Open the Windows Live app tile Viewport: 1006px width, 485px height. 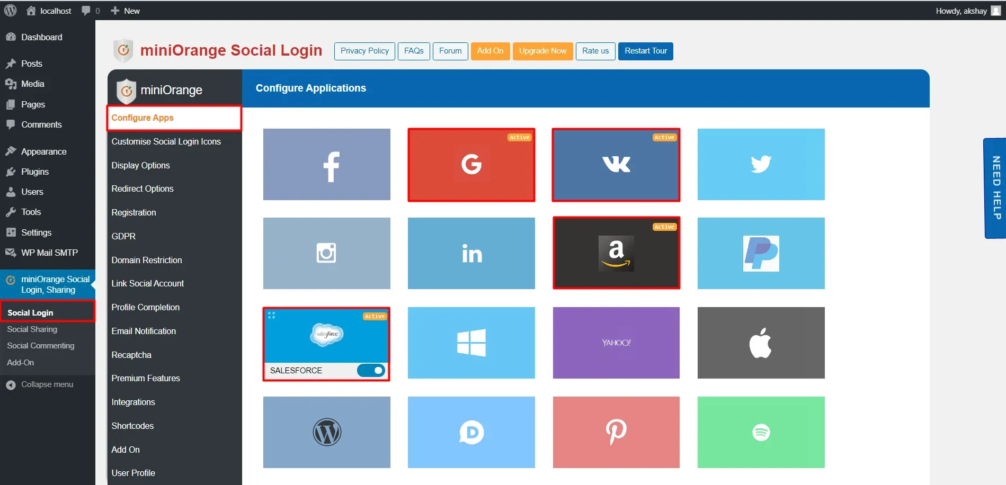tap(471, 343)
